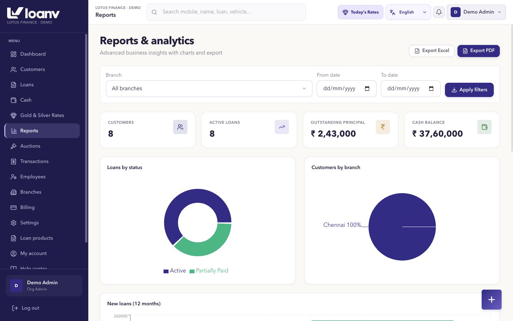Viewport: 513px width, 321px height.
Task: Open Employees section
Action: click(x=42, y=177)
